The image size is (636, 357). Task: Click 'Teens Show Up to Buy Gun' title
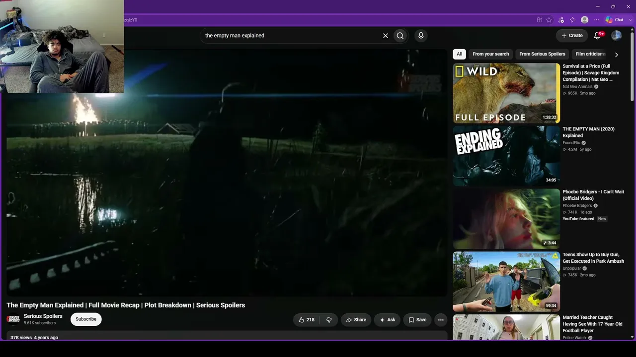[x=593, y=258]
